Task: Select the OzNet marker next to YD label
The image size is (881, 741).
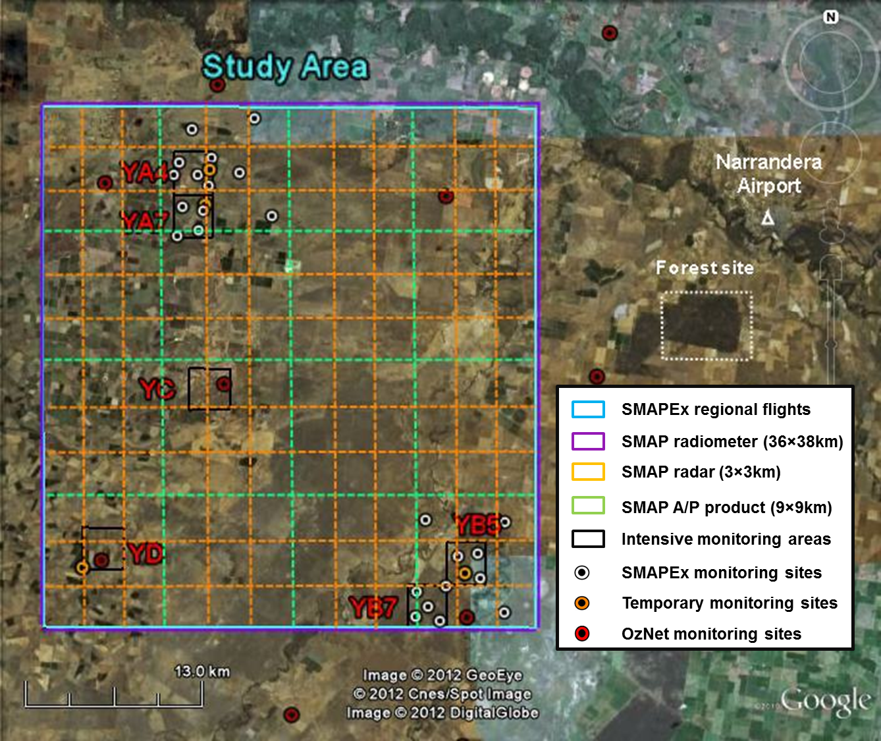Action: click(103, 559)
